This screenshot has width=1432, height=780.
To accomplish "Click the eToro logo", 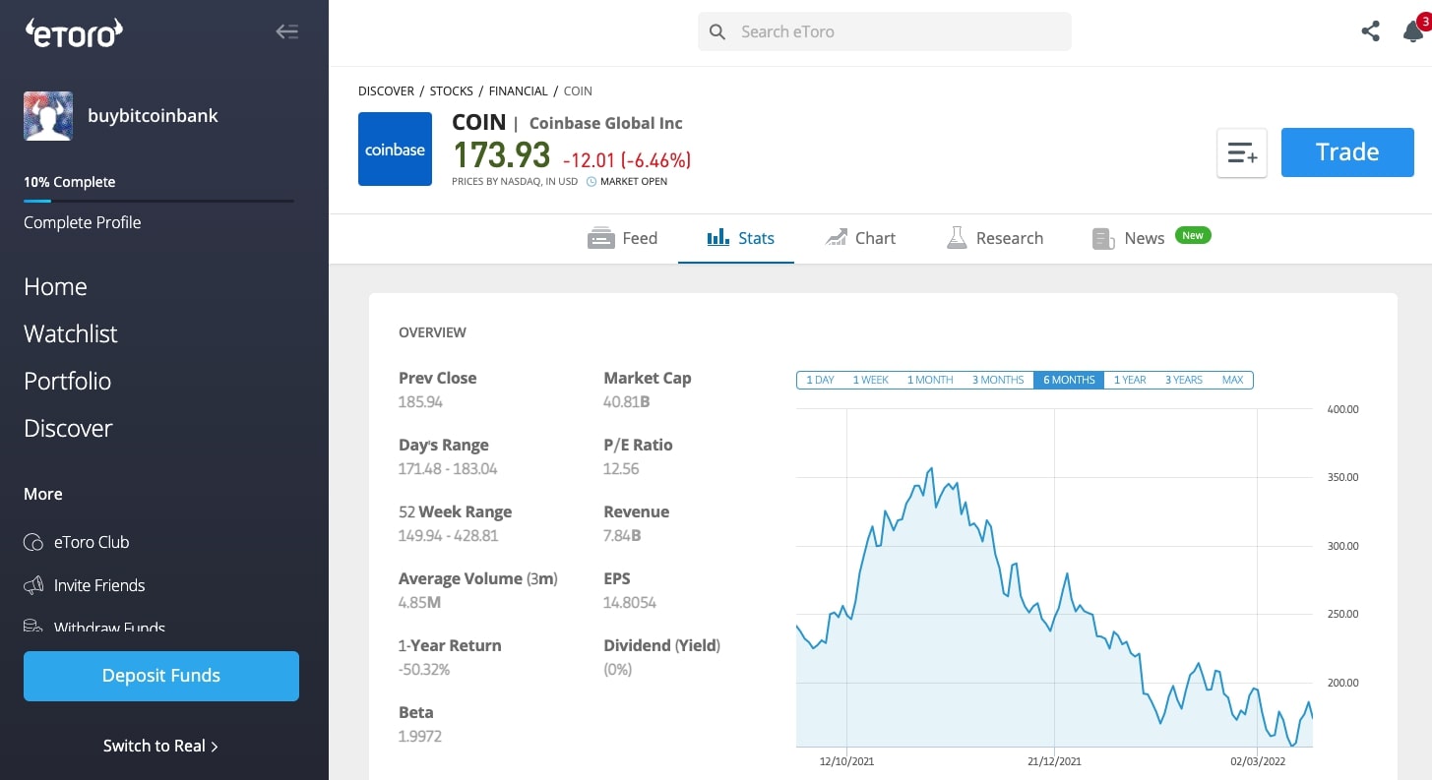I will tap(74, 32).
